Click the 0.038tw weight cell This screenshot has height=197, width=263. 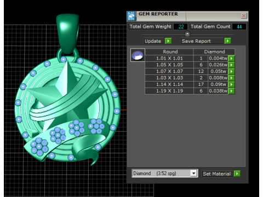pos(218,91)
